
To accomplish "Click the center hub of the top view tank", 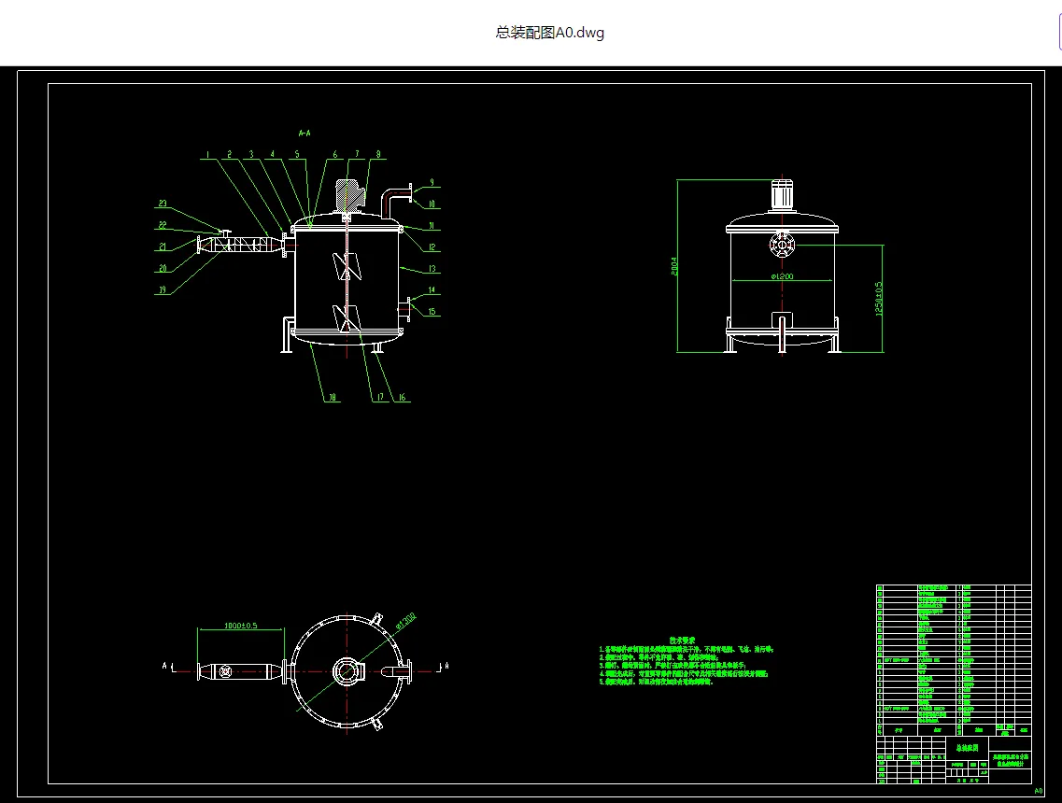I will pyautogui.click(x=348, y=671).
